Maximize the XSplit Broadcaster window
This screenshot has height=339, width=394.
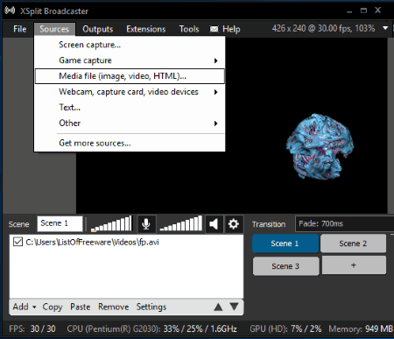363,11
